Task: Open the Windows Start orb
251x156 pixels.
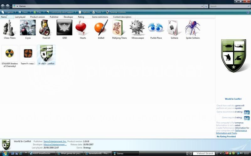Action: [x=5, y=153]
